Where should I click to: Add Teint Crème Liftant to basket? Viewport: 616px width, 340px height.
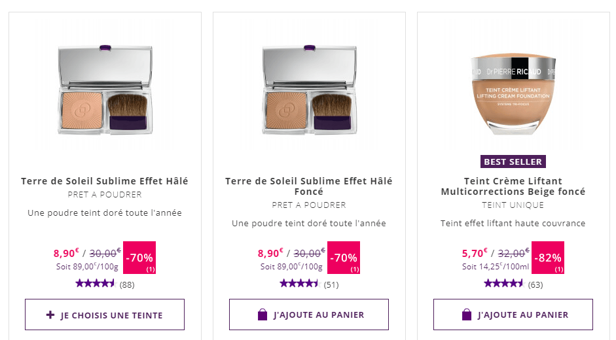coord(513,315)
